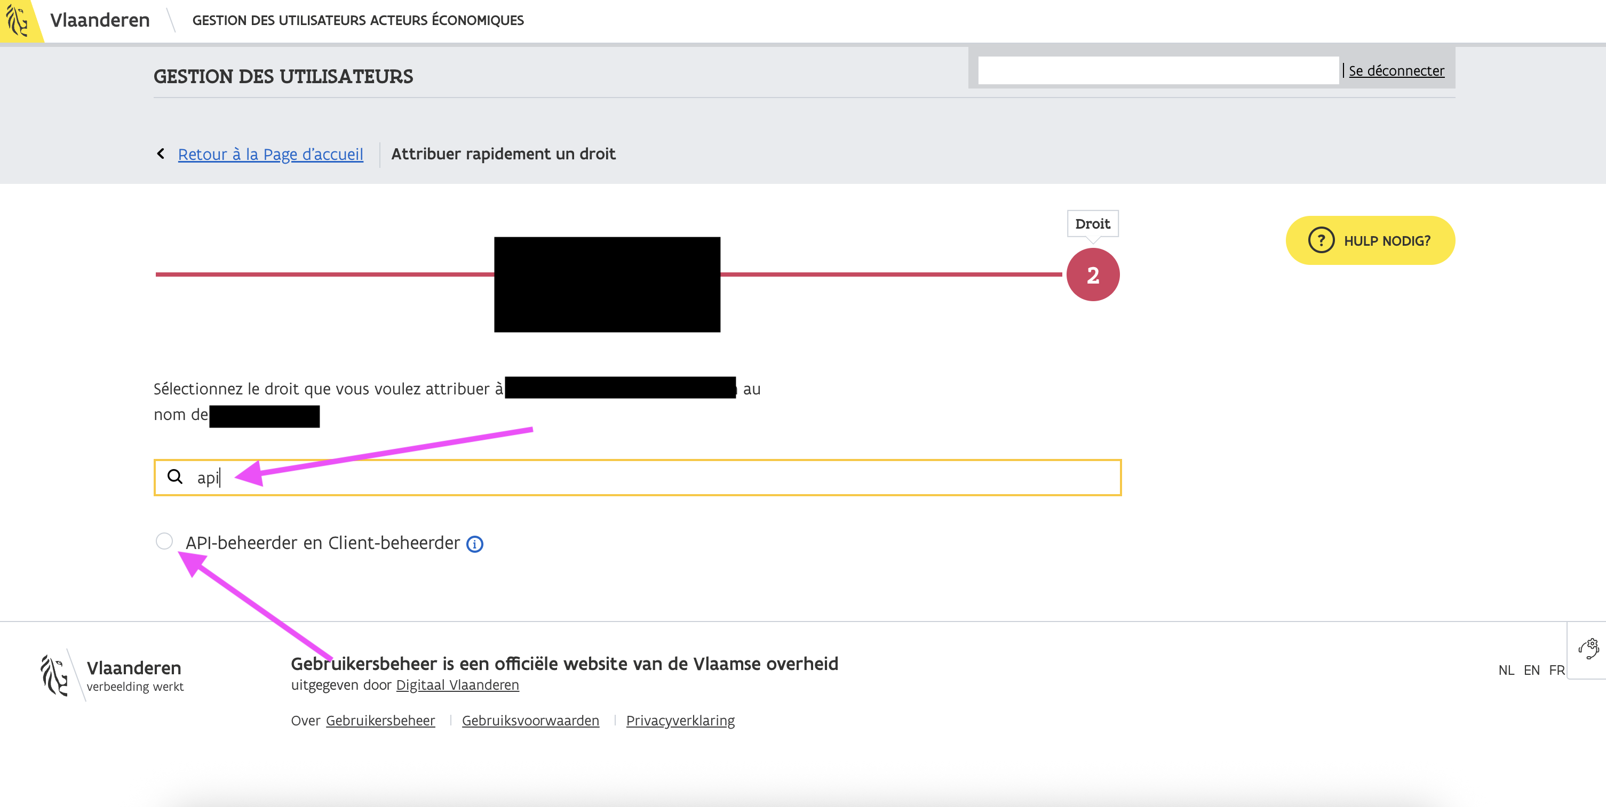Click the question mark help icon
This screenshot has height=807, width=1606.
pyautogui.click(x=1321, y=240)
